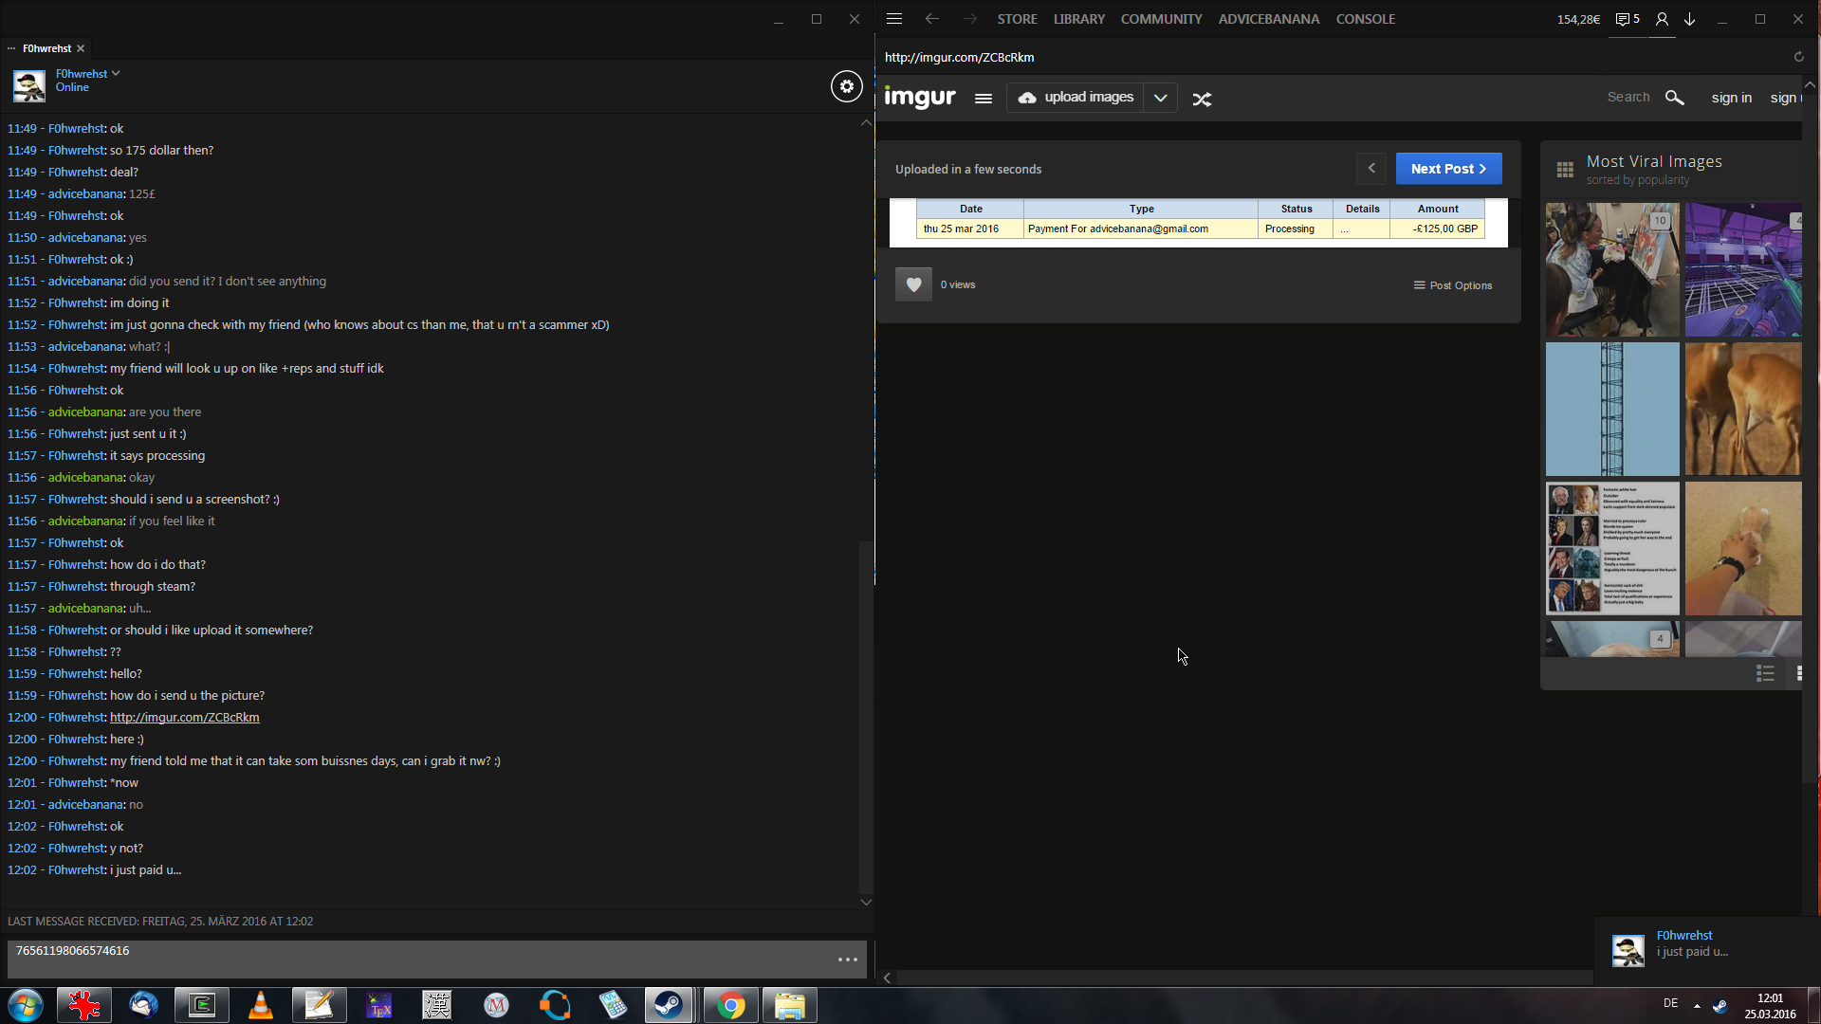Favorite the post with heart icon

tap(913, 284)
